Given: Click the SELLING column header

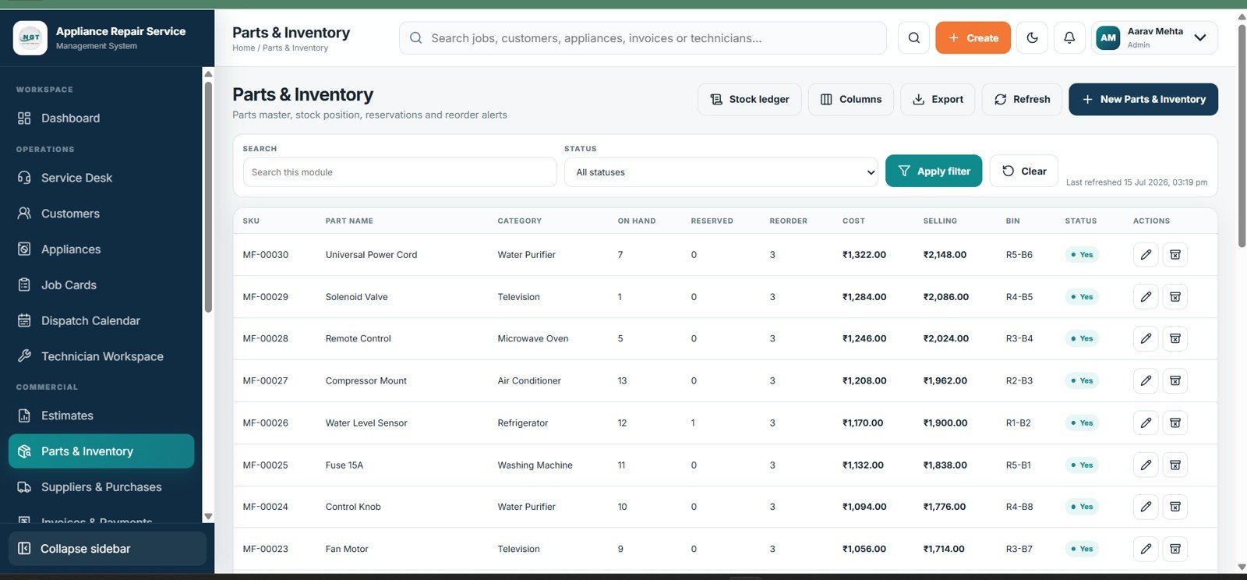Looking at the screenshot, I should 940,221.
